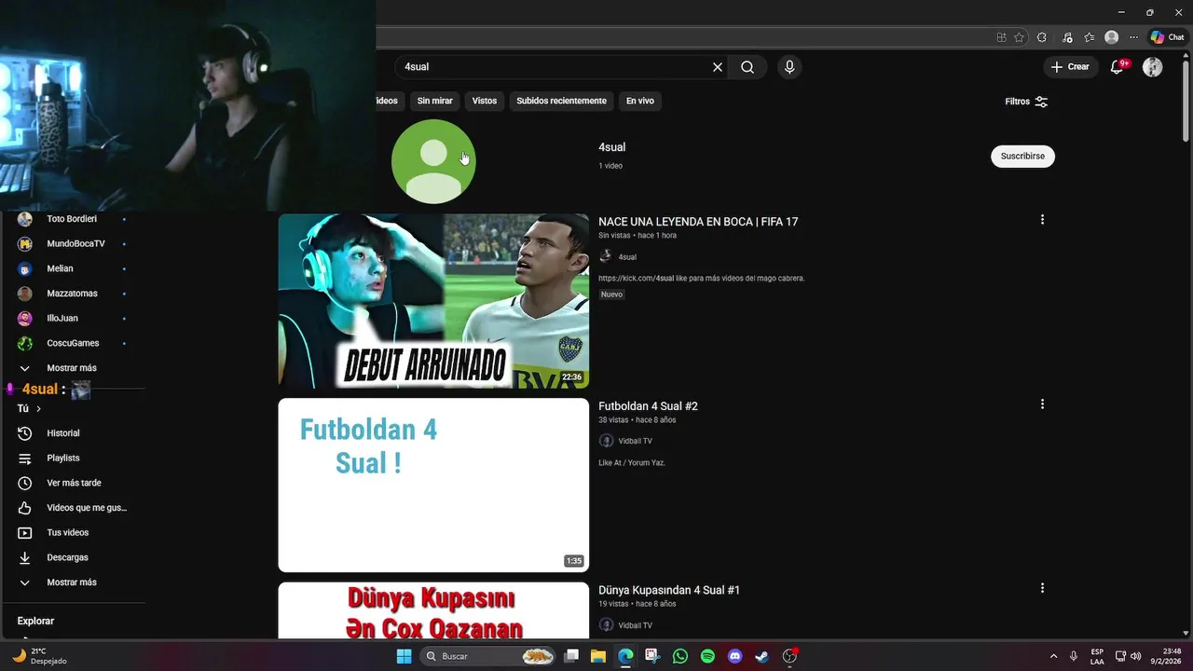1193x671 pixels.
Task: Open Dünya Kupasından 4 Sual #1 title
Action: click(x=669, y=590)
